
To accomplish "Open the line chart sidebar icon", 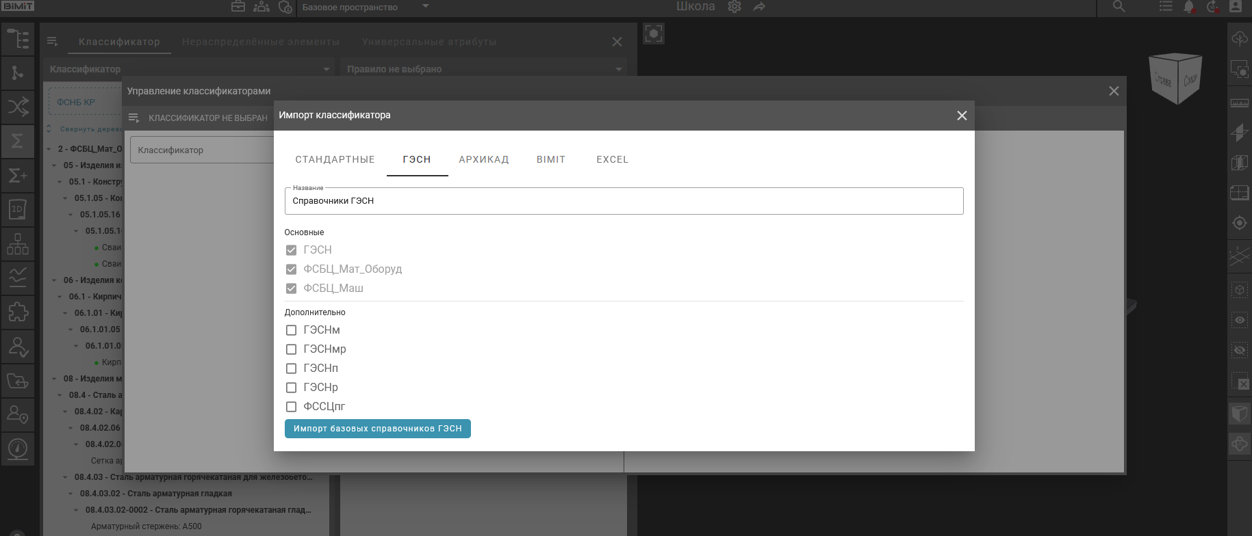I will [x=18, y=278].
